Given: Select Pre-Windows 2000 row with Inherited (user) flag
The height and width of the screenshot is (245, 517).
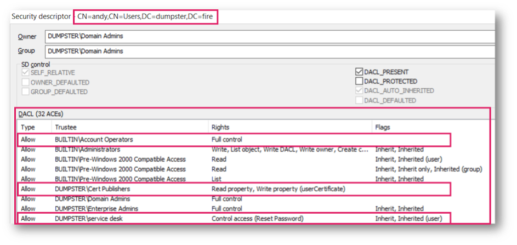Looking at the screenshot, I should pos(253,159).
